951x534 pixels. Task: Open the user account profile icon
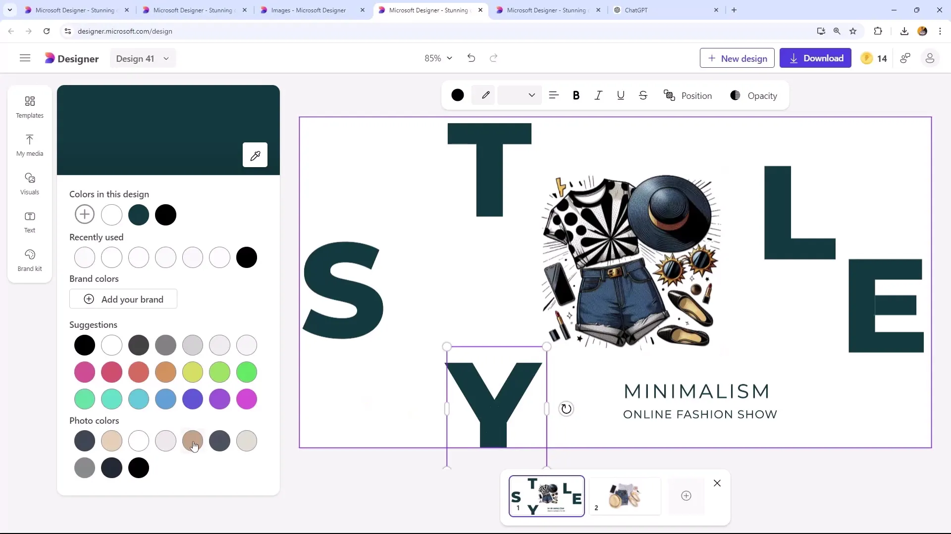point(930,58)
